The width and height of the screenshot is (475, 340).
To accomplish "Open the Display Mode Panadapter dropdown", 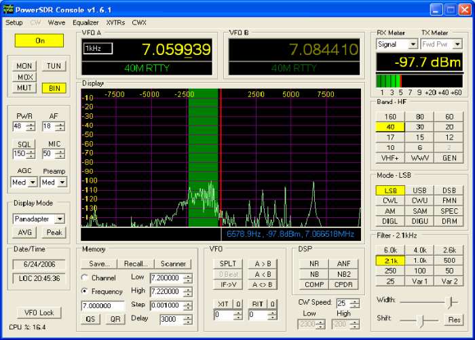I will [60, 219].
